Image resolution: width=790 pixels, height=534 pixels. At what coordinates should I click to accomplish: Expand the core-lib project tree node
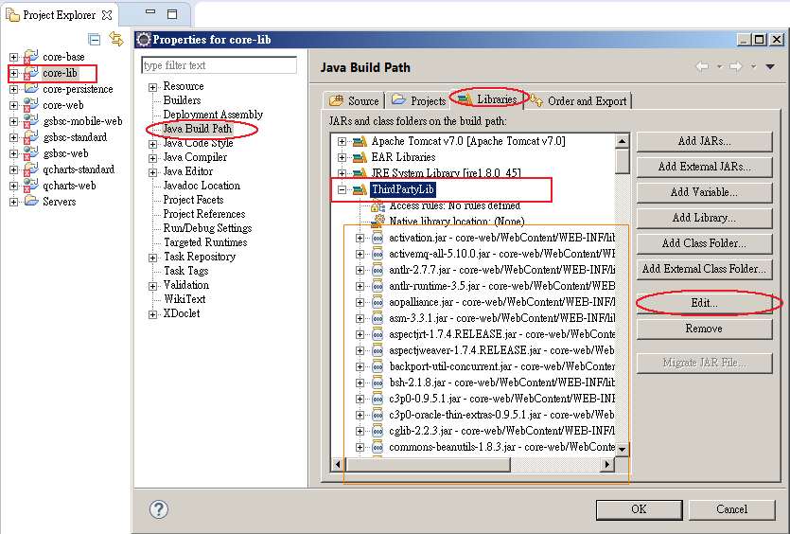(x=14, y=73)
